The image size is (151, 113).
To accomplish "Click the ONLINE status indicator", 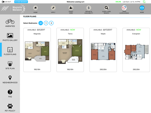I will pyautogui.click(x=118, y=2).
